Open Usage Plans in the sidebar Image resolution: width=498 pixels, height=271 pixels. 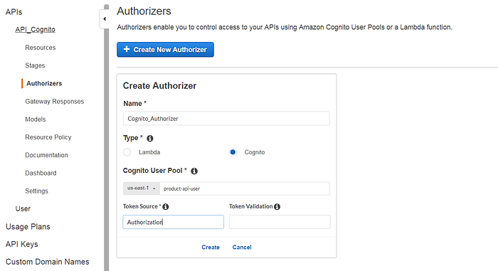point(28,226)
